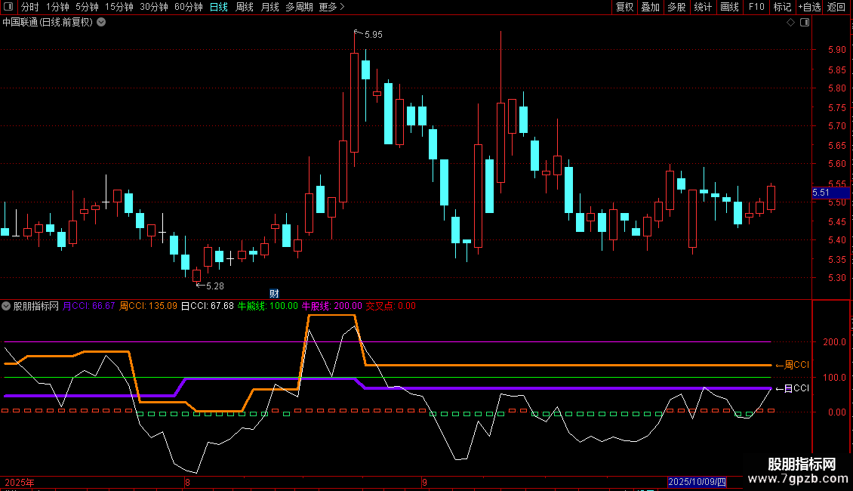Open the 标记 marking tool
This screenshot has width=853, height=491.
coord(782,7)
